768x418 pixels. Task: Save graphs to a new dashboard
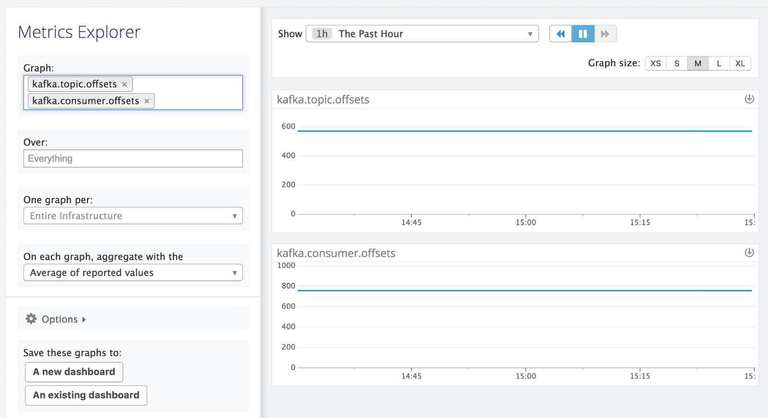point(74,372)
